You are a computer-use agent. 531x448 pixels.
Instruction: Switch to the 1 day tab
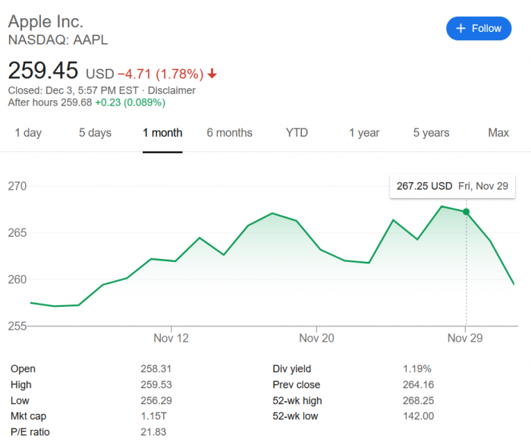pyautogui.click(x=28, y=133)
